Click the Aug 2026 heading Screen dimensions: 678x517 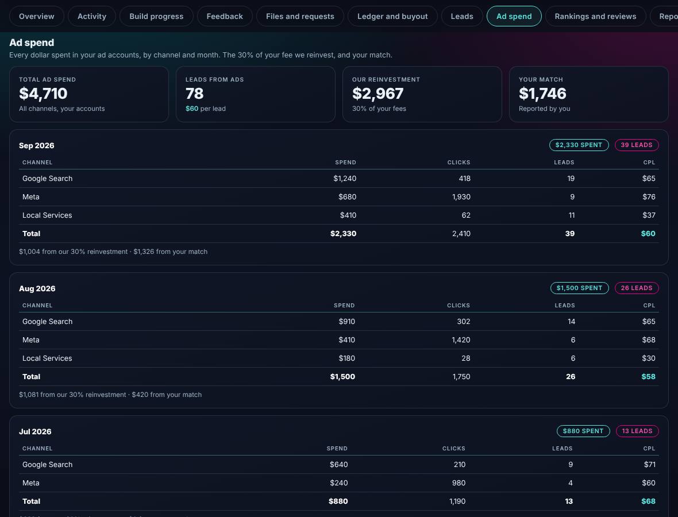[37, 289]
